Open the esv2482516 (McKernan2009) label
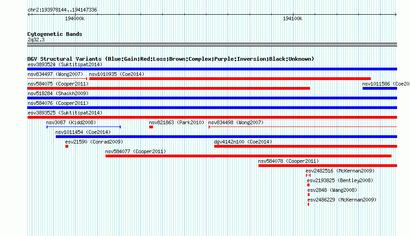This screenshot has height=236, width=410. click(x=340, y=171)
